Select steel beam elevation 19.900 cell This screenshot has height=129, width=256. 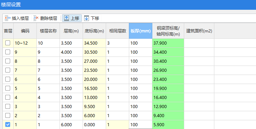pos(168,89)
